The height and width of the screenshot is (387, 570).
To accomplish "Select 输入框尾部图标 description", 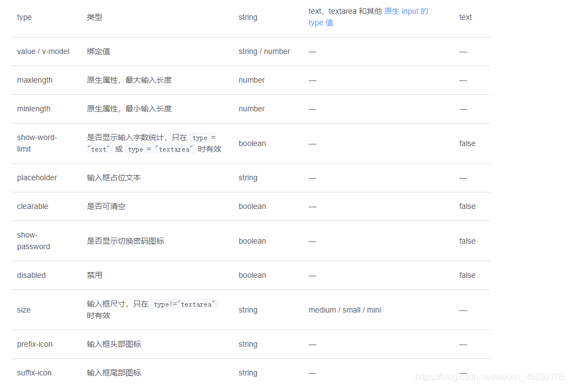I will pos(114,373).
